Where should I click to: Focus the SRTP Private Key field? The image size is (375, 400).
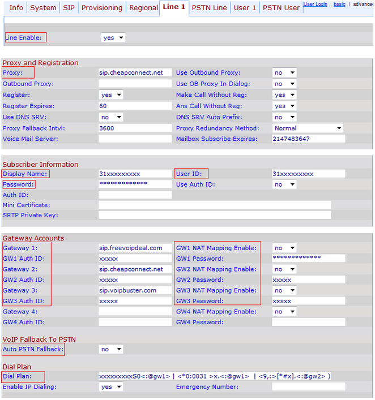(215, 215)
